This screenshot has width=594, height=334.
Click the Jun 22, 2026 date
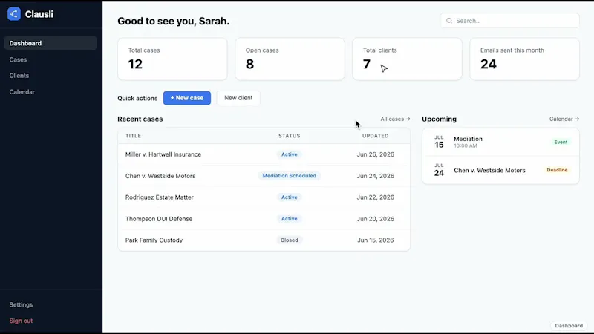(x=376, y=197)
